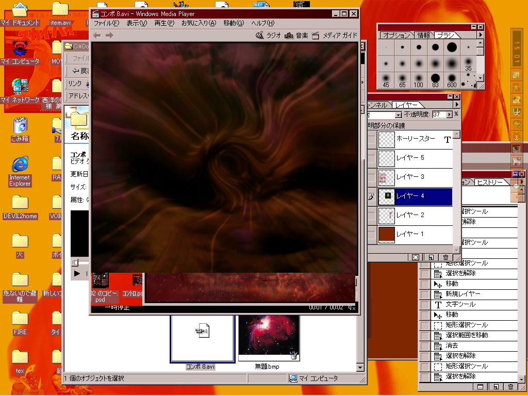This screenshot has height=396, width=528.
Task: Switch to the オプション tab in Brushes panel
Action: coord(396,35)
